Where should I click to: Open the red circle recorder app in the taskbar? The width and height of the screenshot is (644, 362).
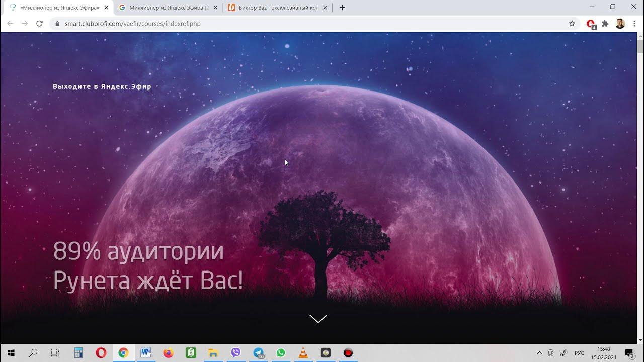click(x=348, y=353)
